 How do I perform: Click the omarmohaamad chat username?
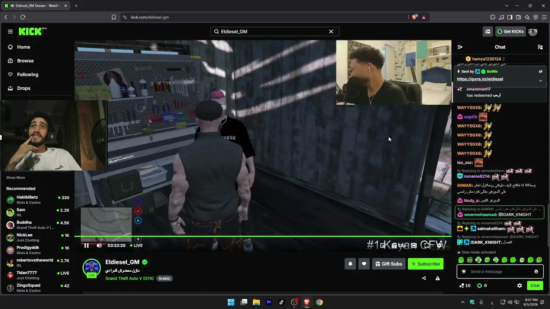point(480,215)
